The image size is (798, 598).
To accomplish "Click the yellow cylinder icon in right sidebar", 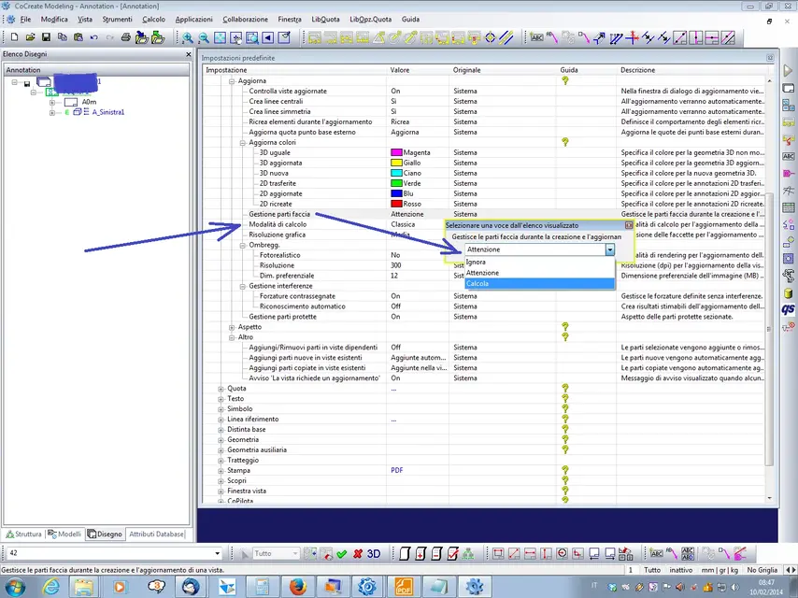I will pyautogui.click(x=788, y=293).
